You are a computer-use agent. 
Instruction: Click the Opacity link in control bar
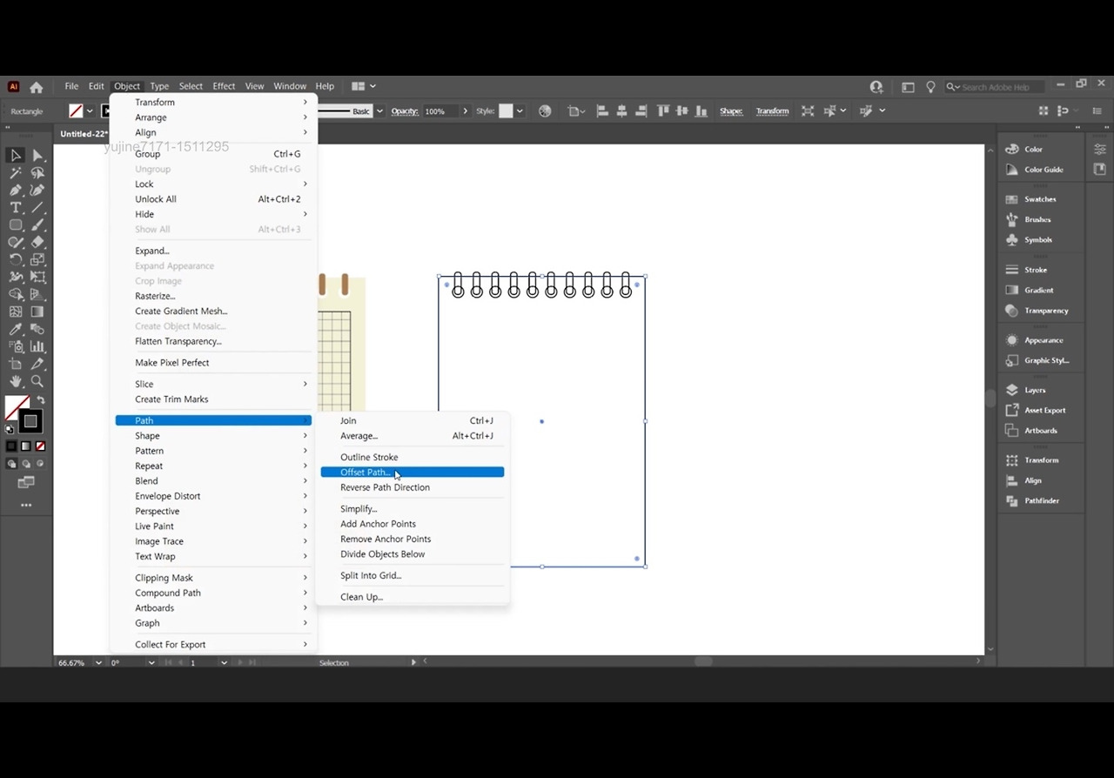coord(405,111)
